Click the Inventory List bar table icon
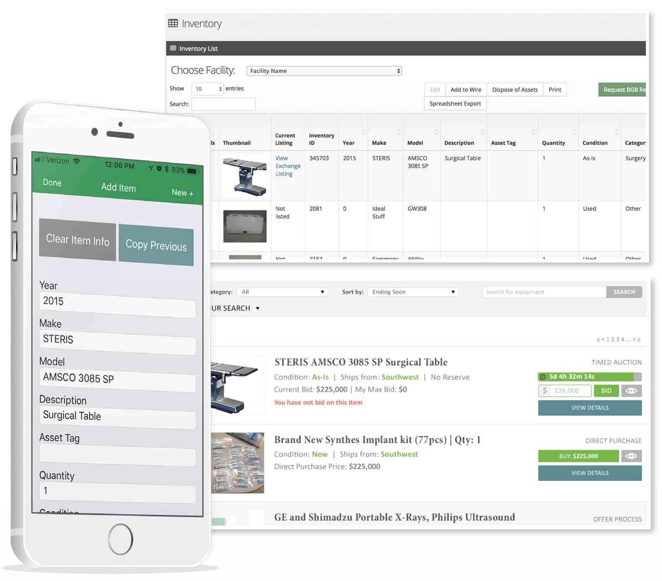The width and height of the screenshot is (662, 581). (x=173, y=48)
